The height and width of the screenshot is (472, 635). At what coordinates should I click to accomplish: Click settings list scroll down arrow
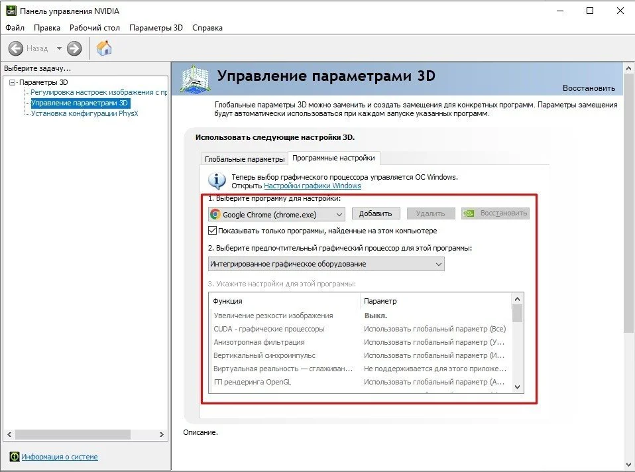(x=517, y=387)
